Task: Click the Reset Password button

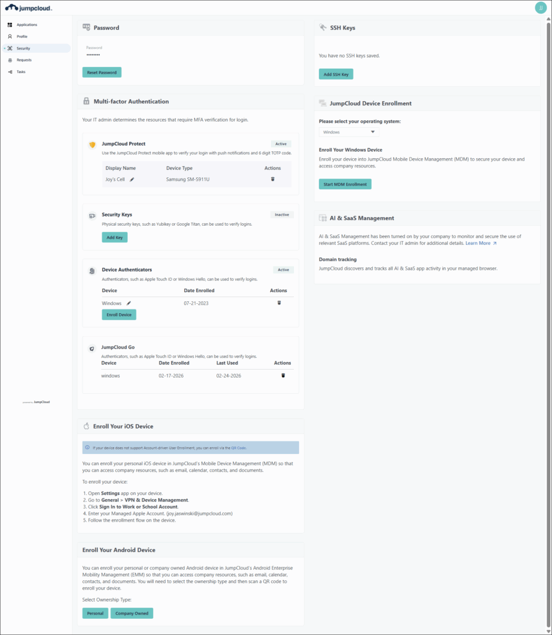Action: [x=102, y=73]
